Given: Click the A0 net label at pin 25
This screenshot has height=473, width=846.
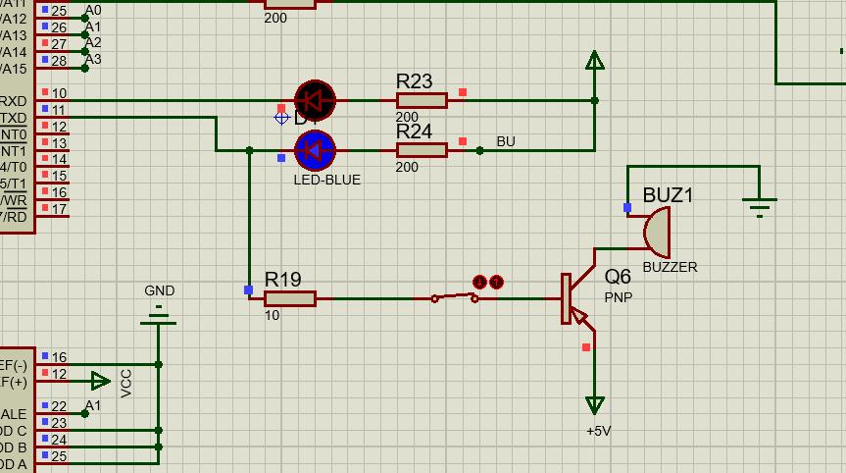Looking at the screenshot, I should 93,10.
